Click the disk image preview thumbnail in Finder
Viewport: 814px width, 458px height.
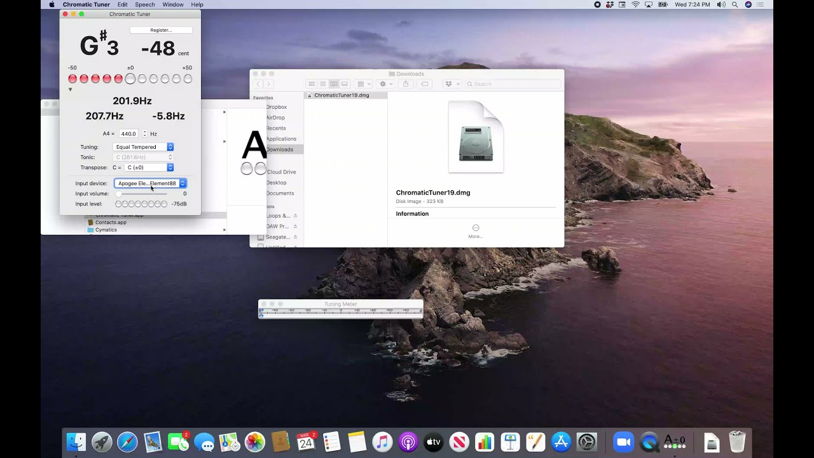476,137
